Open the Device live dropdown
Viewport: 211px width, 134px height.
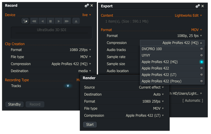pyautogui.click(x=87, y=15)
